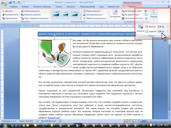Select the Формат picture tools tab
171x128 pixels.
point(132,7)
